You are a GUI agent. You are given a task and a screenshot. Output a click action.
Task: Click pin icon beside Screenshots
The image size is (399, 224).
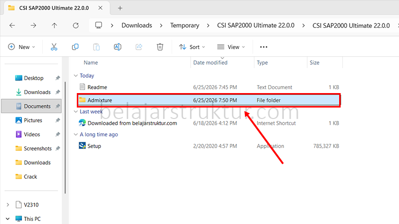tap(58, 148)
